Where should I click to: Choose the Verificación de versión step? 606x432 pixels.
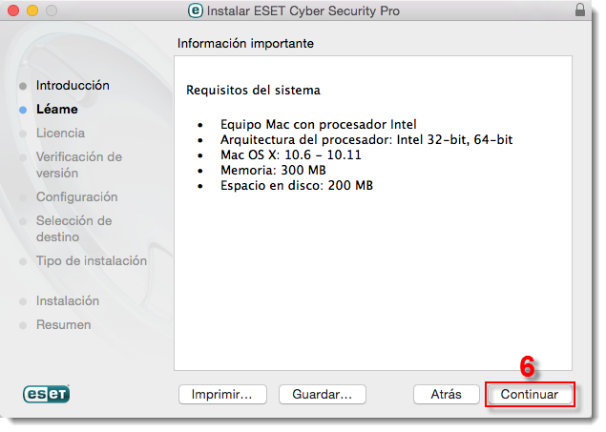coord(79,165)
